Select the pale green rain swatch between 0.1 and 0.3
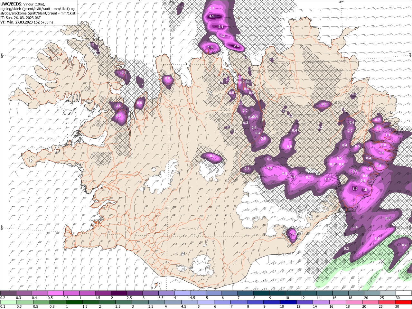412x309 pixels. point(8,302)
